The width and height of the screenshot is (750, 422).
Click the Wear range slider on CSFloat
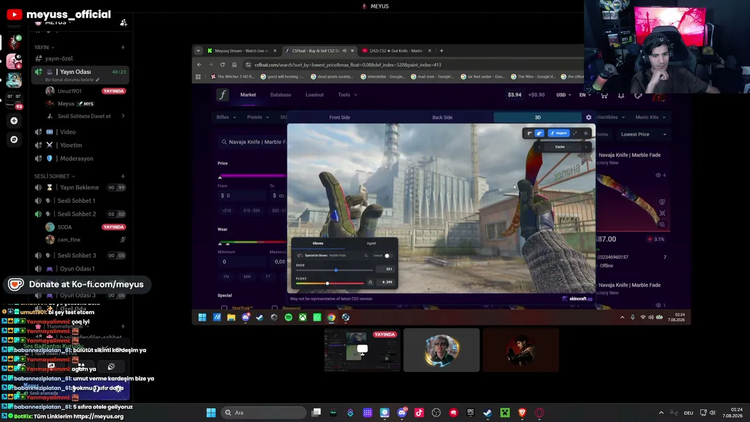click(x=252, y=242)
